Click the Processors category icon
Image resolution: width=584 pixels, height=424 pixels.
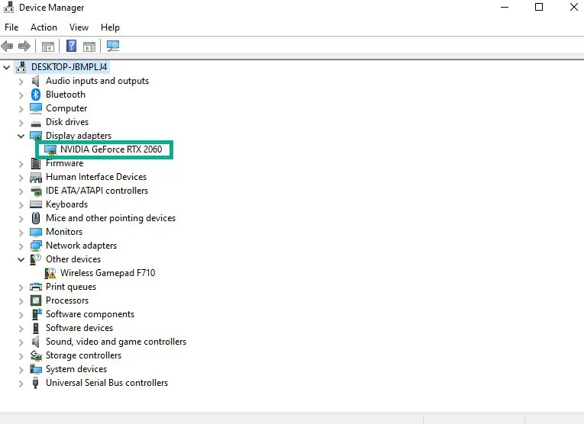click(x=36, y=300)
